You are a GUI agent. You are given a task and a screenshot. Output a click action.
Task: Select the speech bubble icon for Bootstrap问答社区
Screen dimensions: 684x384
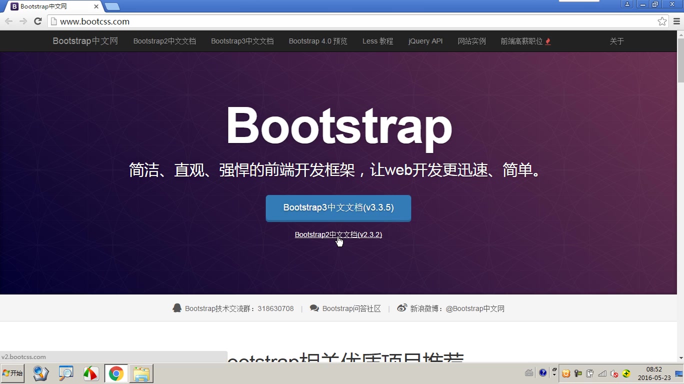[314, 308]
